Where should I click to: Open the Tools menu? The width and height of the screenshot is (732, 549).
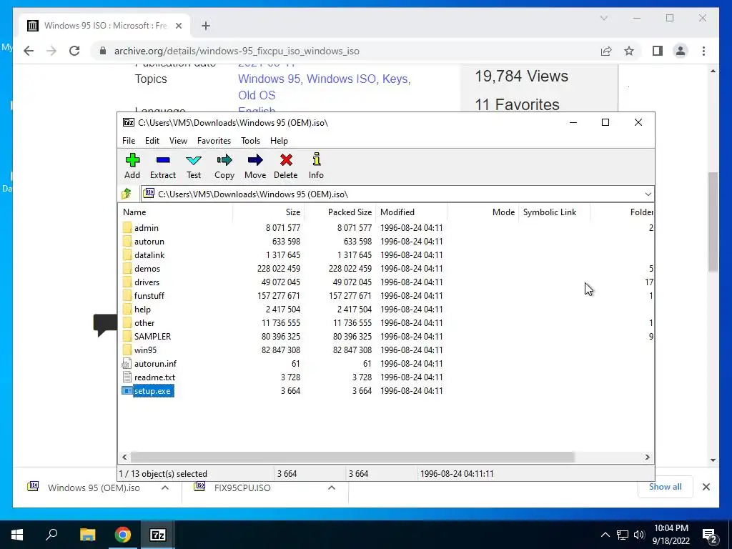click(251, 141)
